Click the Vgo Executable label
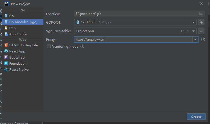This screenshot has width=210, height=124. (59, 31)
